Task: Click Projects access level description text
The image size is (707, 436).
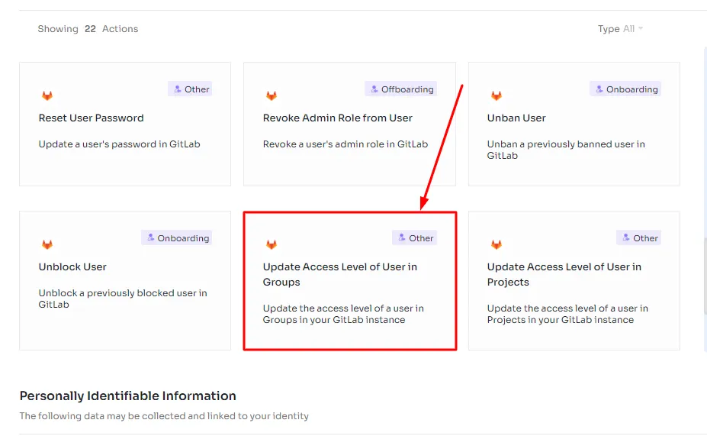Action: (x=567, y=314)
